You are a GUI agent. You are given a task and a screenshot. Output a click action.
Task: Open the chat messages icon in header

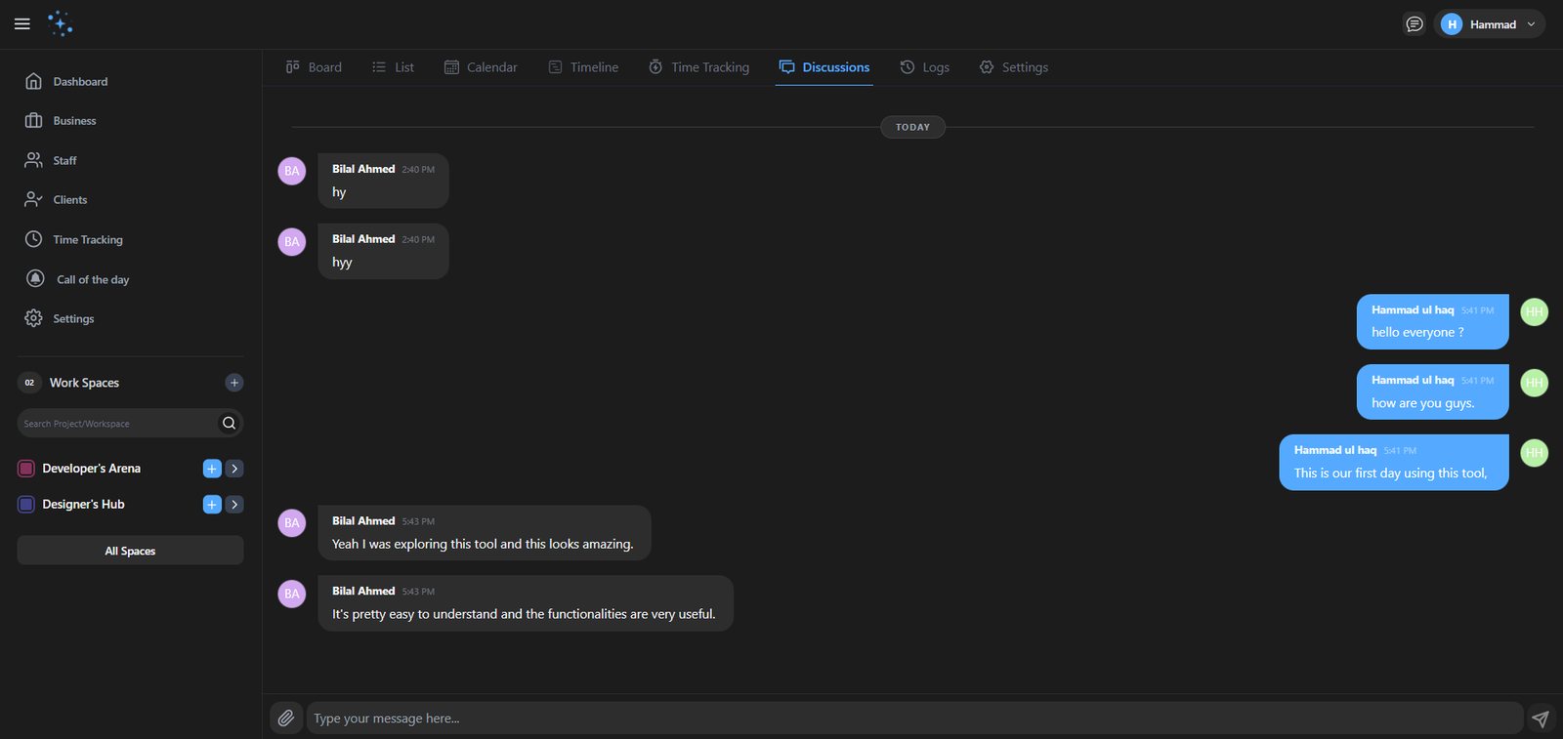[x=1414, y=24]
